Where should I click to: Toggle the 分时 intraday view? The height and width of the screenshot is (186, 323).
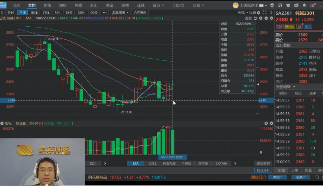[11, 13]
